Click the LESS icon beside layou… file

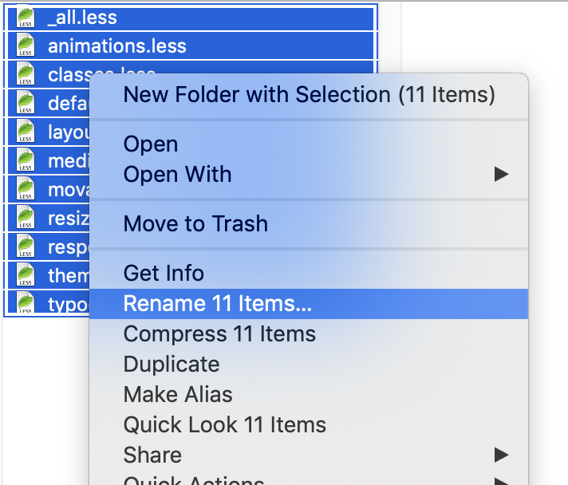tap(26, 132)
